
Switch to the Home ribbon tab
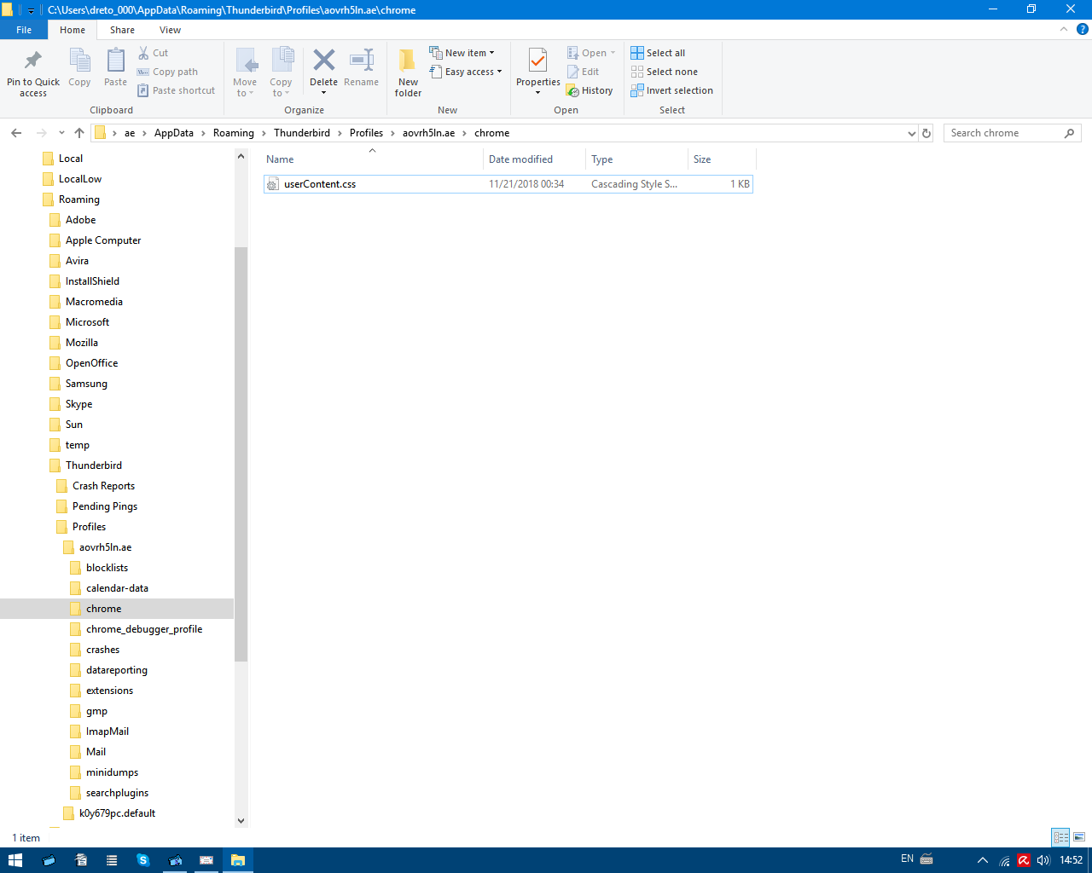coord(73,30)
